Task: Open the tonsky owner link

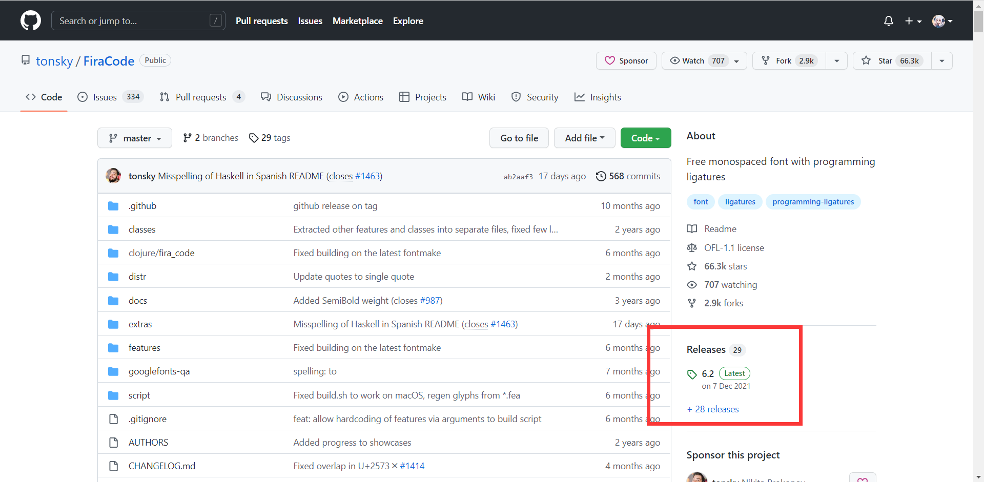Action: click(x=54, y=61)
